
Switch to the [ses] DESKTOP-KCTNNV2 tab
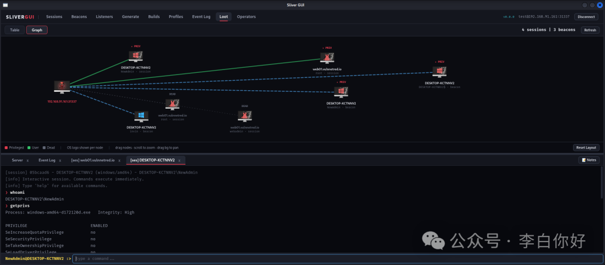coord(152,160)
